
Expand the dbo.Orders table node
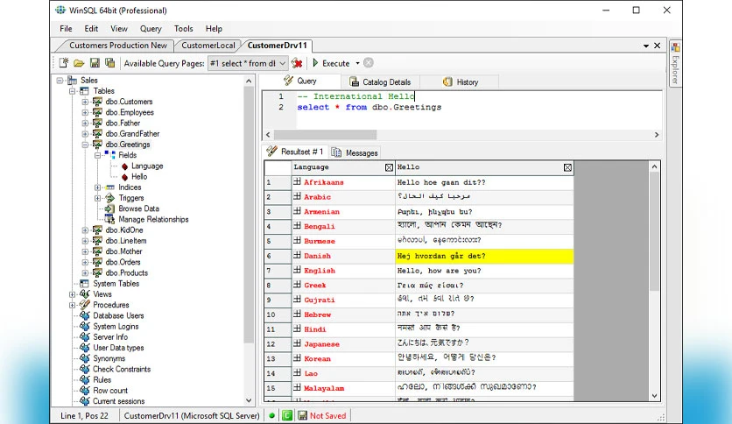(85, 262)
